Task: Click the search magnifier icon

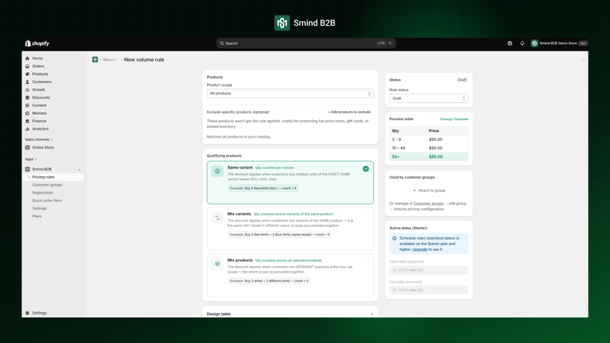Action: click(x=222, y=43)
